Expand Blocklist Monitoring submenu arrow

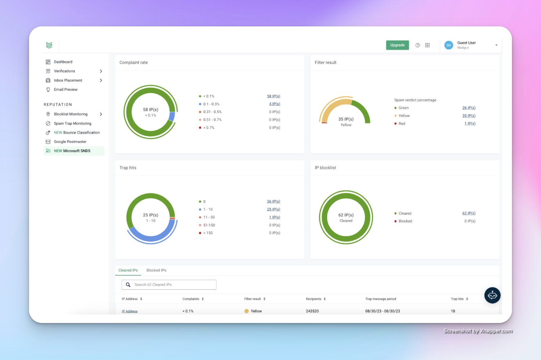pyautogui.click(x=101, y=114)
